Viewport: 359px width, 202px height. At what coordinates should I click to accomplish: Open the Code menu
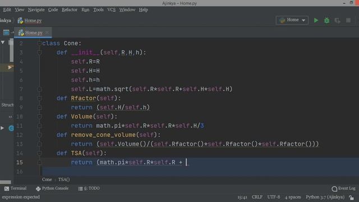pos(53,10)
